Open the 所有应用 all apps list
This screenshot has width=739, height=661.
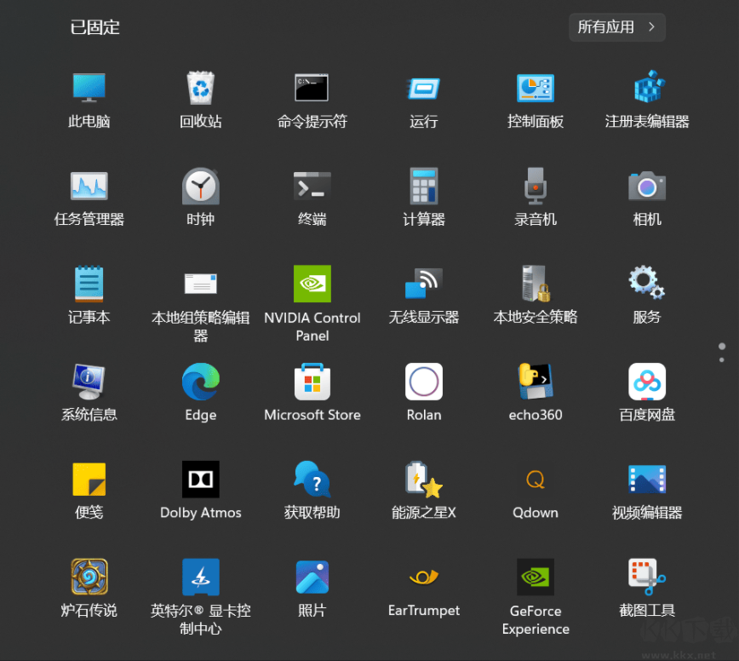pyautogui.click(x=616, y=26)
